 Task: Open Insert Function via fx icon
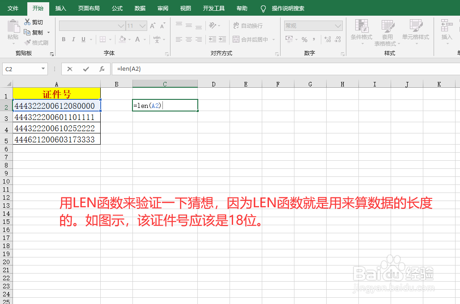point(102,69)
